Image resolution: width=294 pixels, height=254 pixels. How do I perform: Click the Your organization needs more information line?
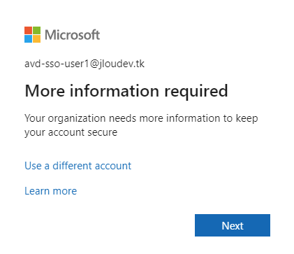(x=141, y=118)
